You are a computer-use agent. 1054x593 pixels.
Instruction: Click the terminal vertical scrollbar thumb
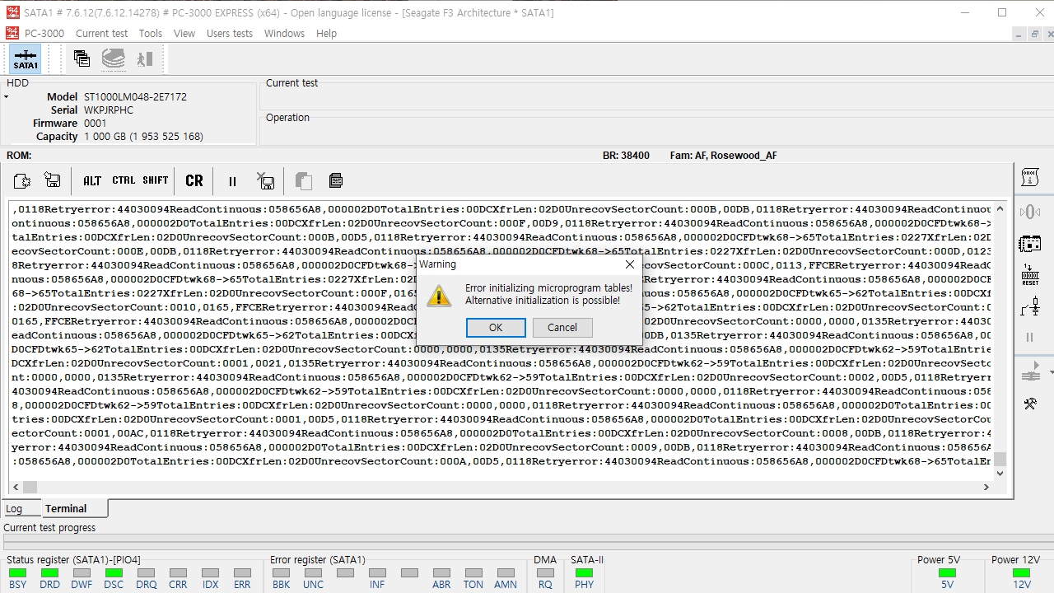pos(1000,460)
